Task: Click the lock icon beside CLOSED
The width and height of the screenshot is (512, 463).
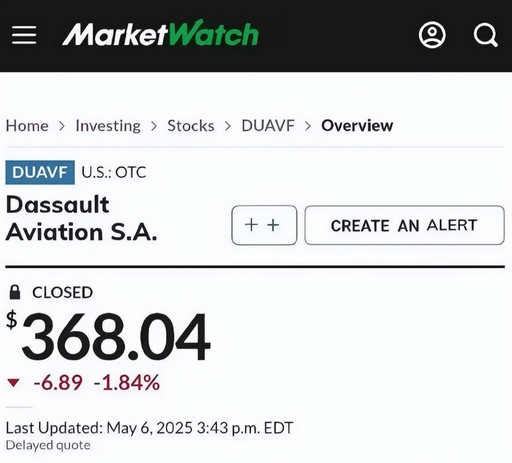Action: (x=15, y=292)
